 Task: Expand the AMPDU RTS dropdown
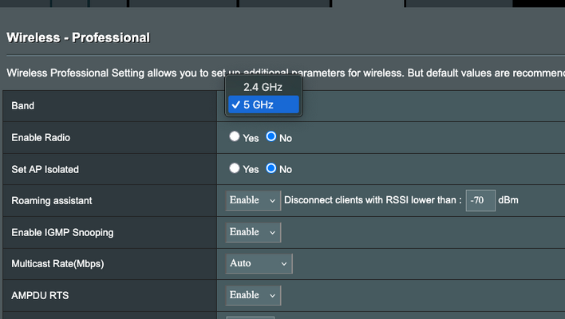(253, 295)
